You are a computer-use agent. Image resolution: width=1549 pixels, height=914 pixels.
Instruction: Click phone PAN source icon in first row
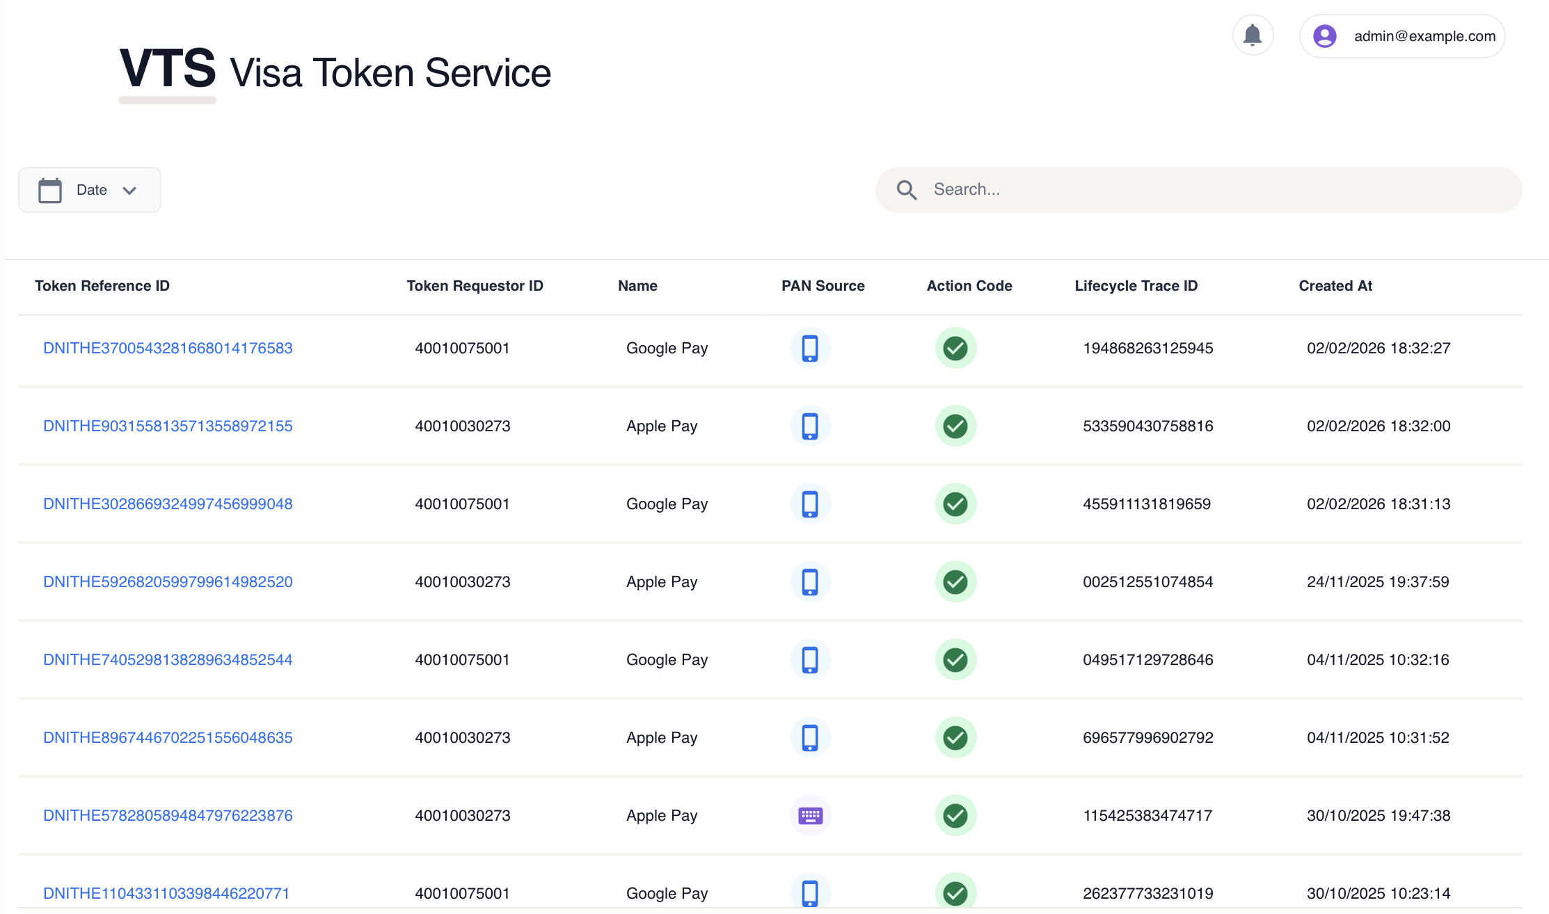coord(810,348)
